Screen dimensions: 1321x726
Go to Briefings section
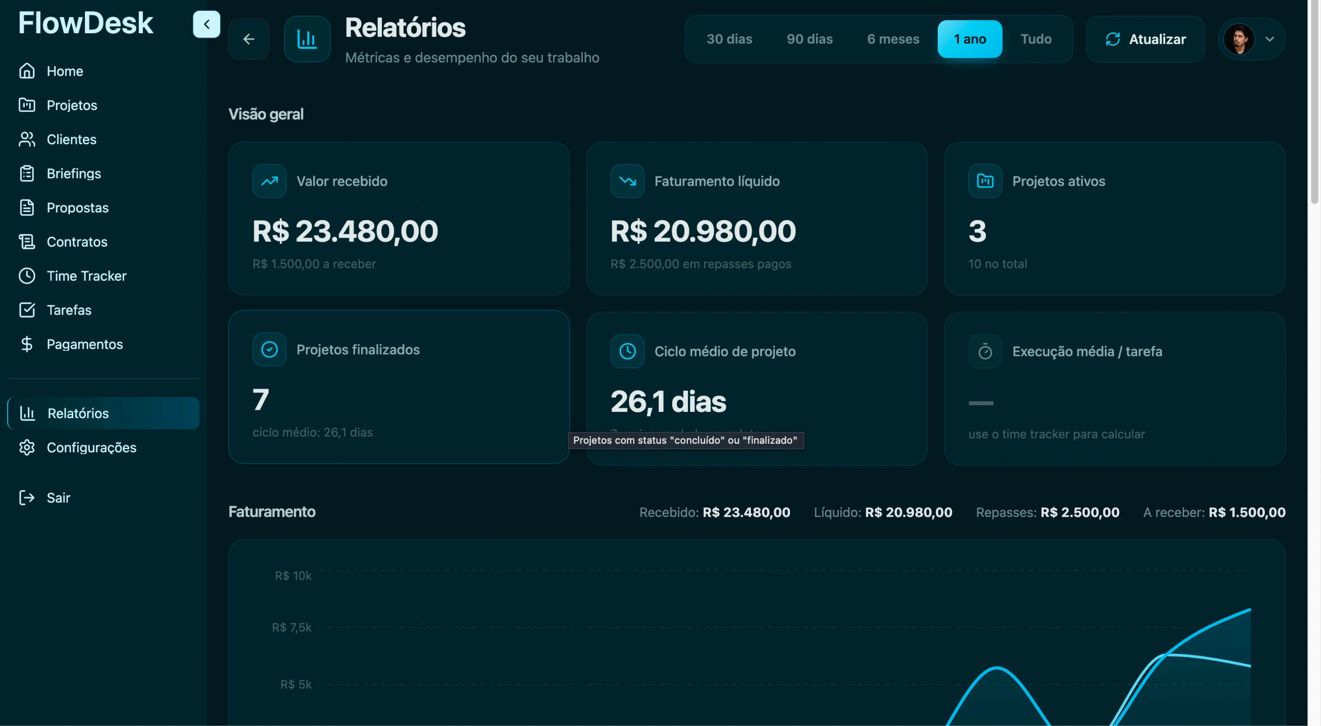tap(103, 173)
